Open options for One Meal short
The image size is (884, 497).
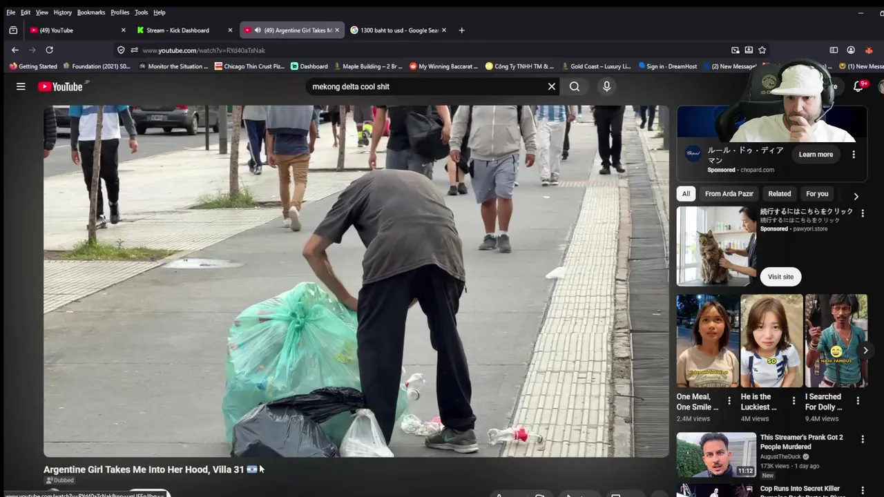[729, 400]
